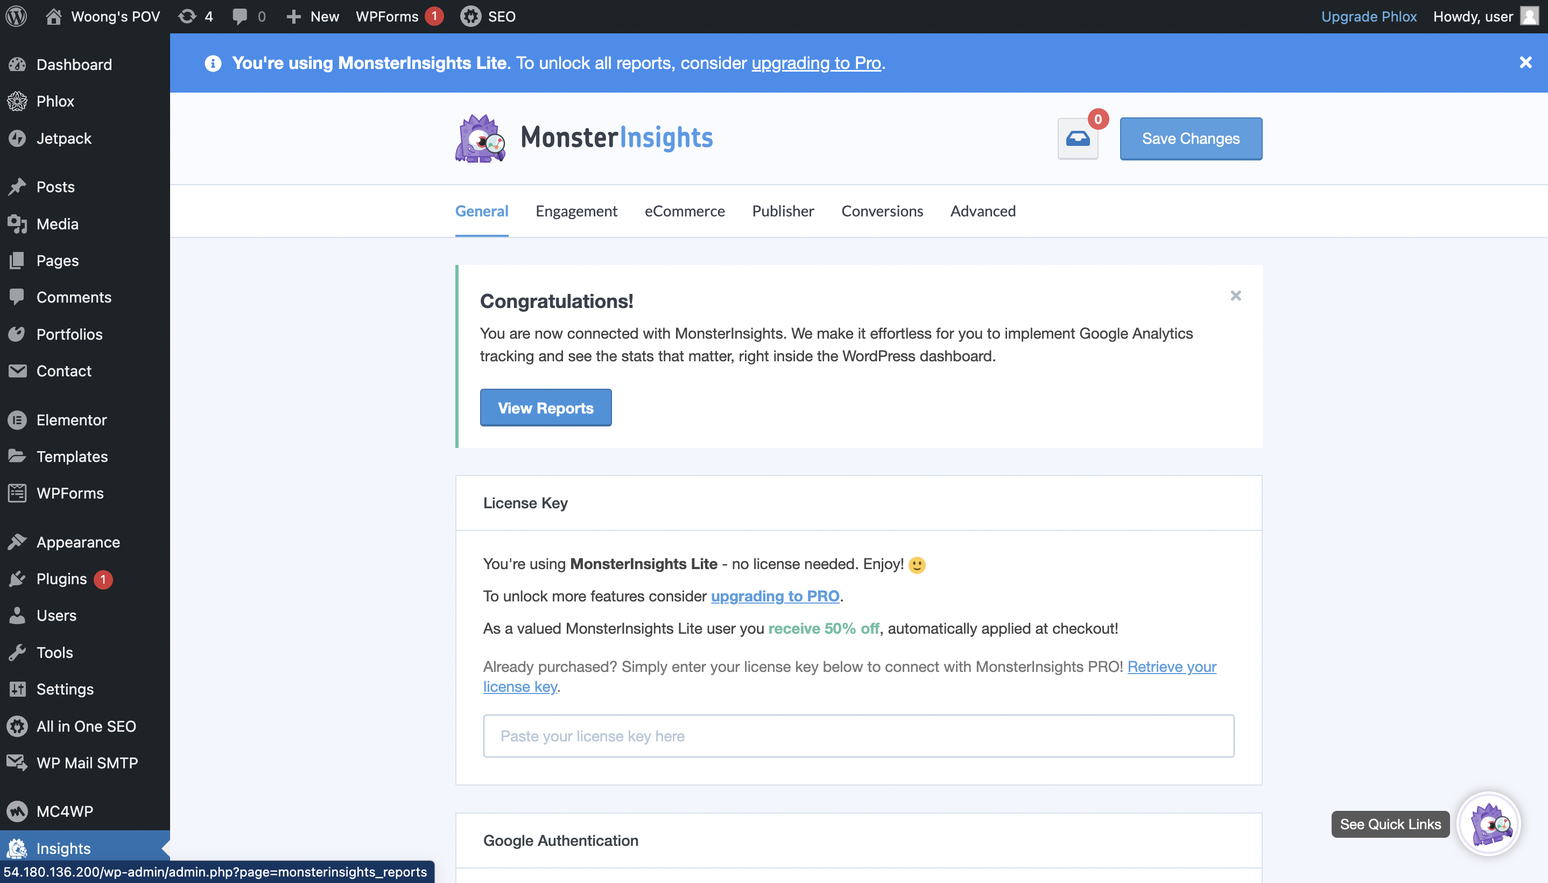Click the license key input field
The width and height of the screenshot is (1548, 883).
859,735
